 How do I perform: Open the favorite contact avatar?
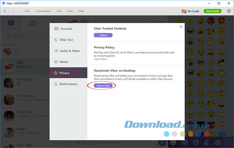point(7,52)
